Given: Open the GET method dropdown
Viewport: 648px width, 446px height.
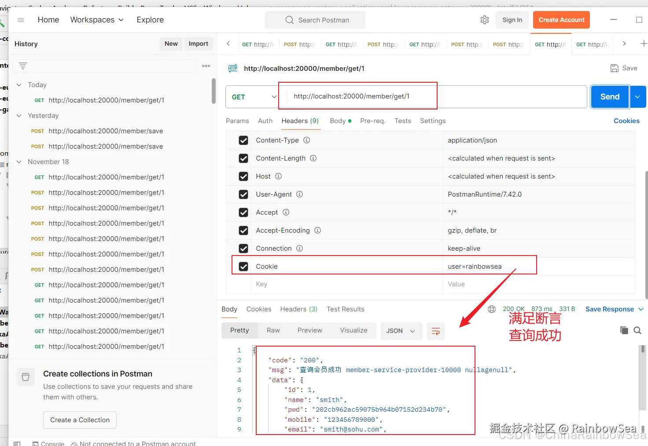Looking at the screenshot, I should coord(254,97).
